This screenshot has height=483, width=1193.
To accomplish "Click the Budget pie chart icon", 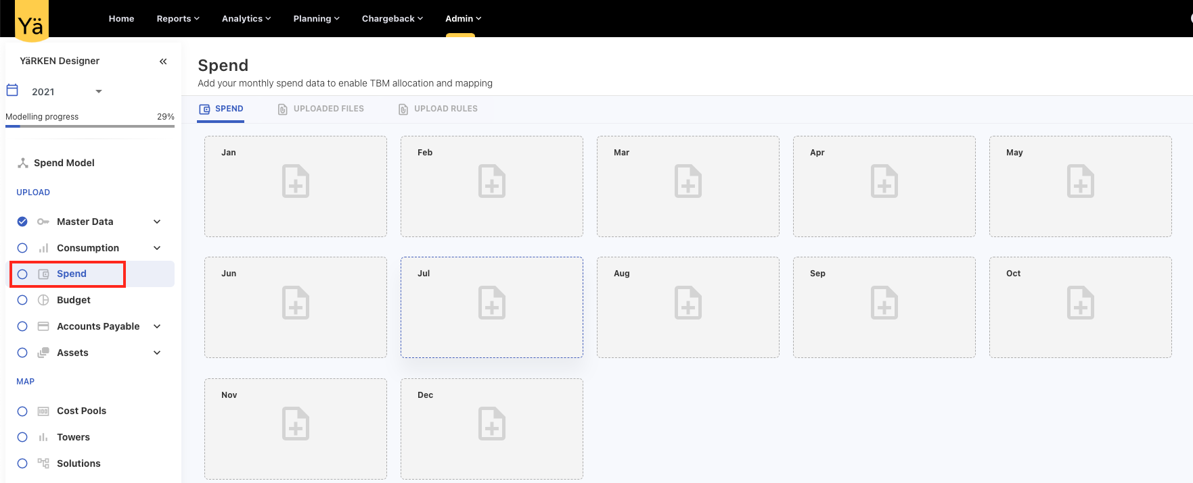I will [43, 300].
